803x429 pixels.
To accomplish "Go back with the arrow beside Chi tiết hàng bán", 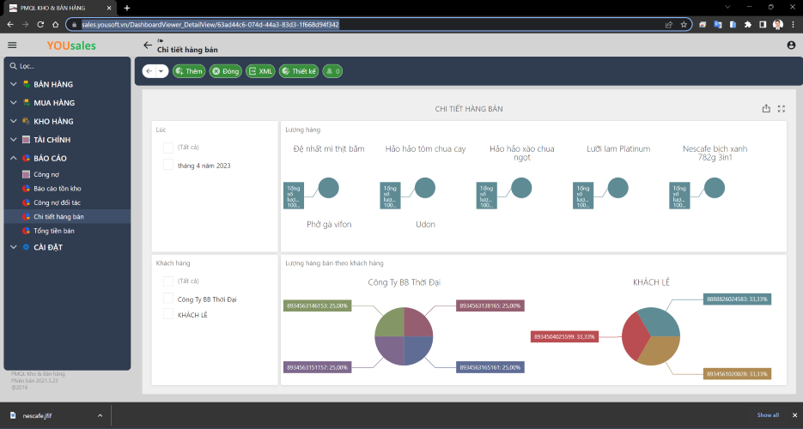I will (148, 45).
